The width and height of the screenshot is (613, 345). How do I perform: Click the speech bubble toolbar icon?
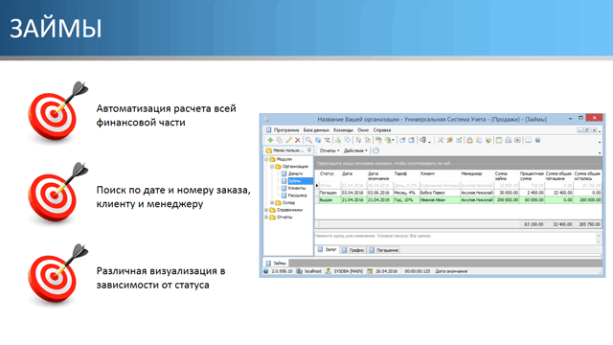click(x=347, y=140)
